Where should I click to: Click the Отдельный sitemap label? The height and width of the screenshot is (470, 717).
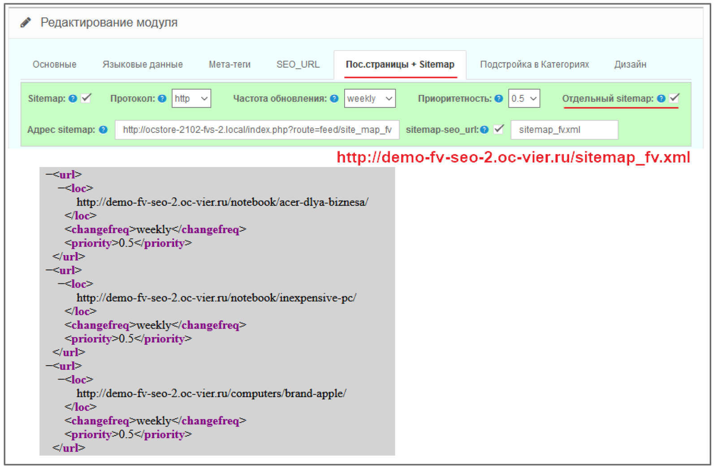coord(608,98)
